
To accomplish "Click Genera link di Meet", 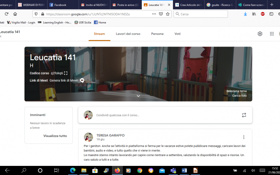I will tap(64, 80).
